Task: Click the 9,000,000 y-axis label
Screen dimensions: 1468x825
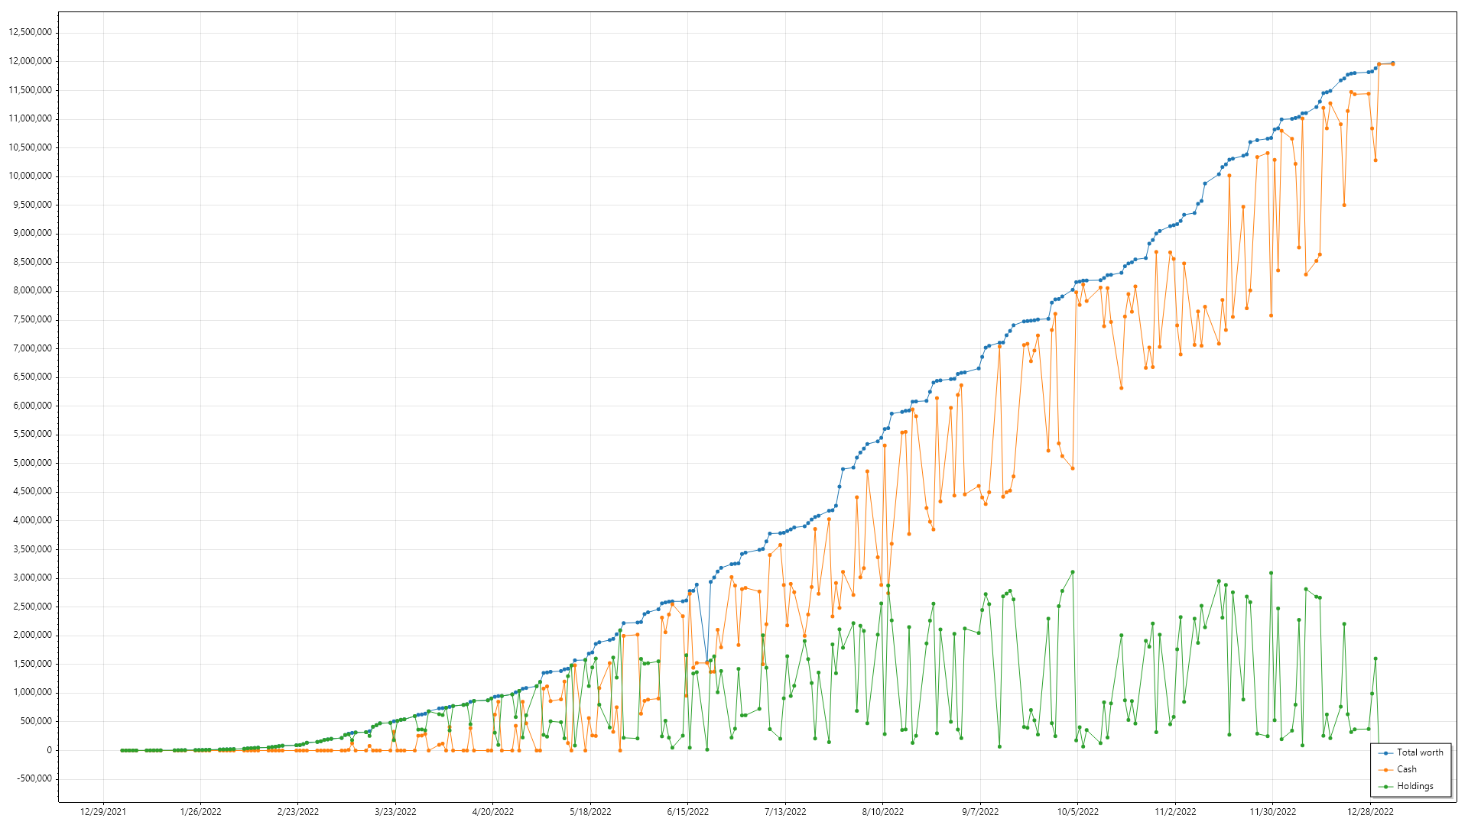Action: [33, 233]
